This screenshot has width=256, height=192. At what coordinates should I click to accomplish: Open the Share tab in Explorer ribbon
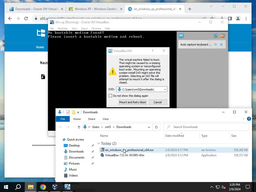pos(91,119)
